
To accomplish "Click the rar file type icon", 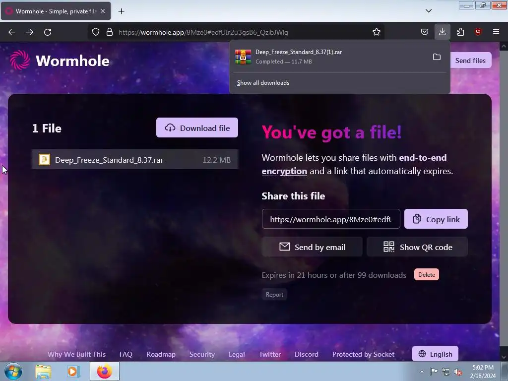I will coord(44,159).
